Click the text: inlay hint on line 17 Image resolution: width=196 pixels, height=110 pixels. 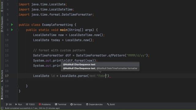(92, 76)
